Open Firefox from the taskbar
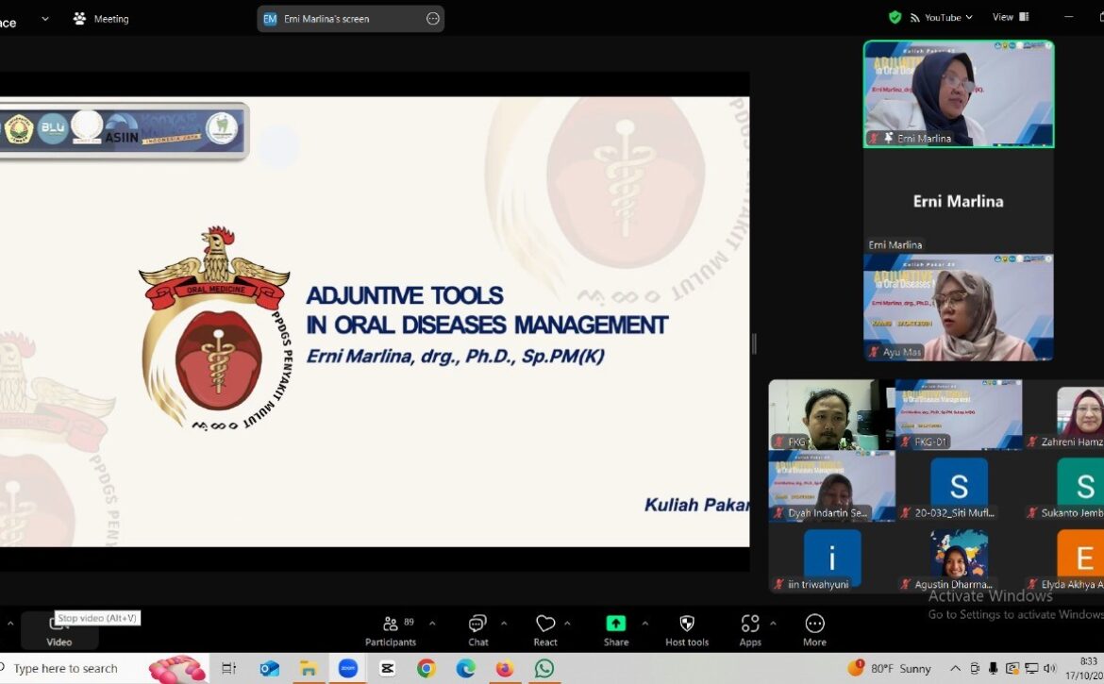The image size is (1104, 684). [505, 669]
